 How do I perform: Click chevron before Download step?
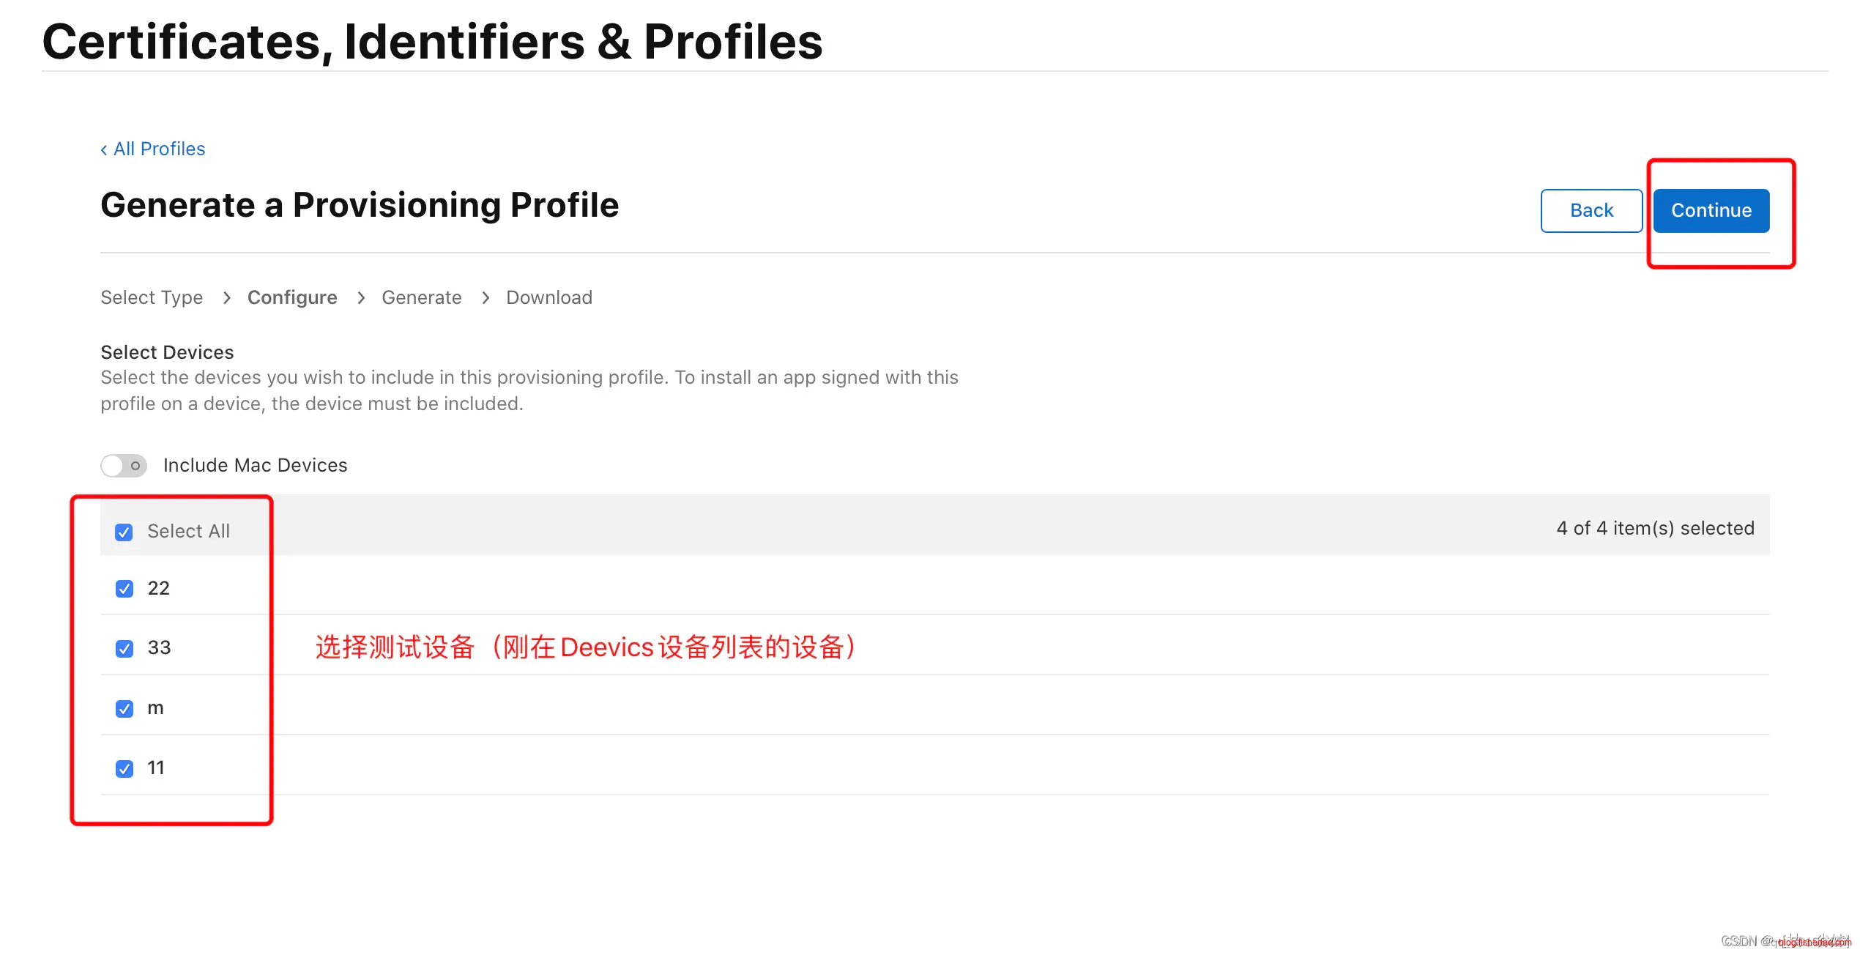click(486, 297)
